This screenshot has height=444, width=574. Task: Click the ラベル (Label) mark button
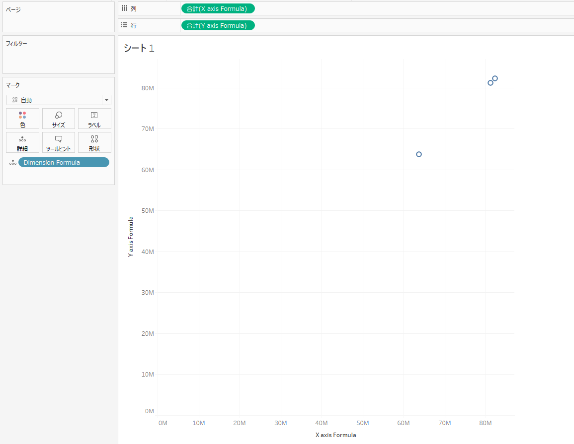pyautogui.click(x=94, y=119)
